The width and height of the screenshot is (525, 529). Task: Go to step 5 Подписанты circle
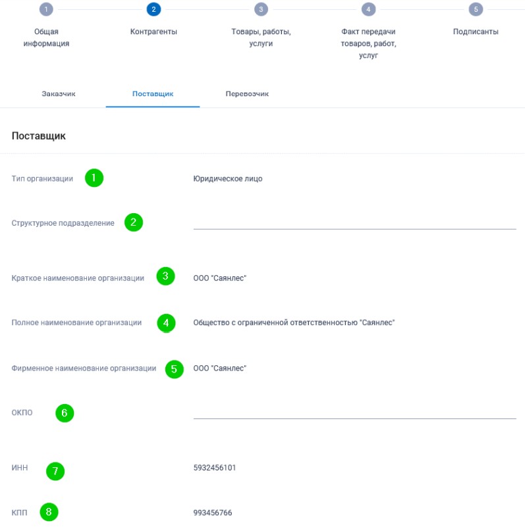tap(476, 9)
